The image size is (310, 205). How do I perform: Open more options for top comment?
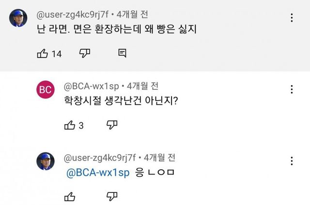point(292,18)
